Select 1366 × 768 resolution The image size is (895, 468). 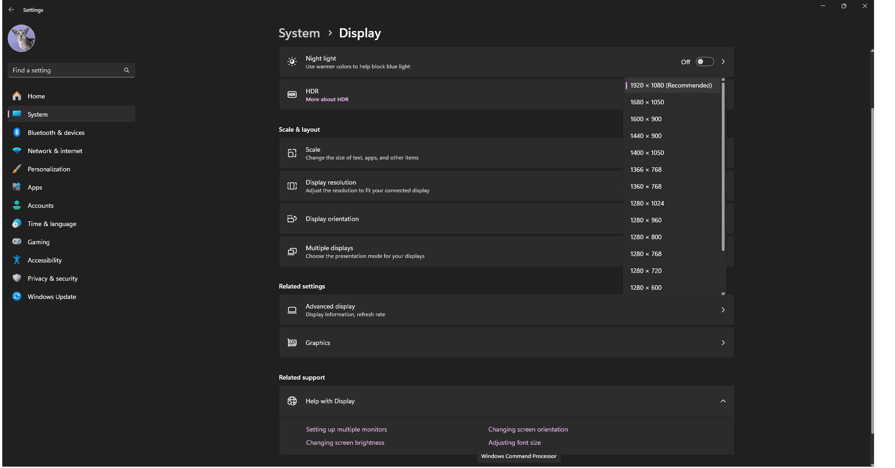(673, 170)
